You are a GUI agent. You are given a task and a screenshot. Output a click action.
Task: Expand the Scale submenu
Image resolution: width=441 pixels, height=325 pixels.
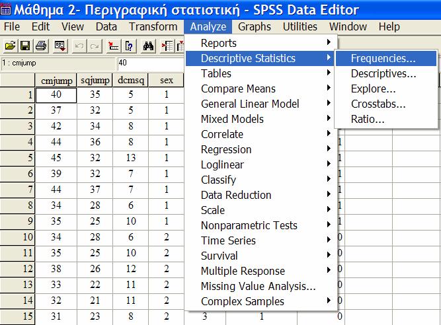261,210
